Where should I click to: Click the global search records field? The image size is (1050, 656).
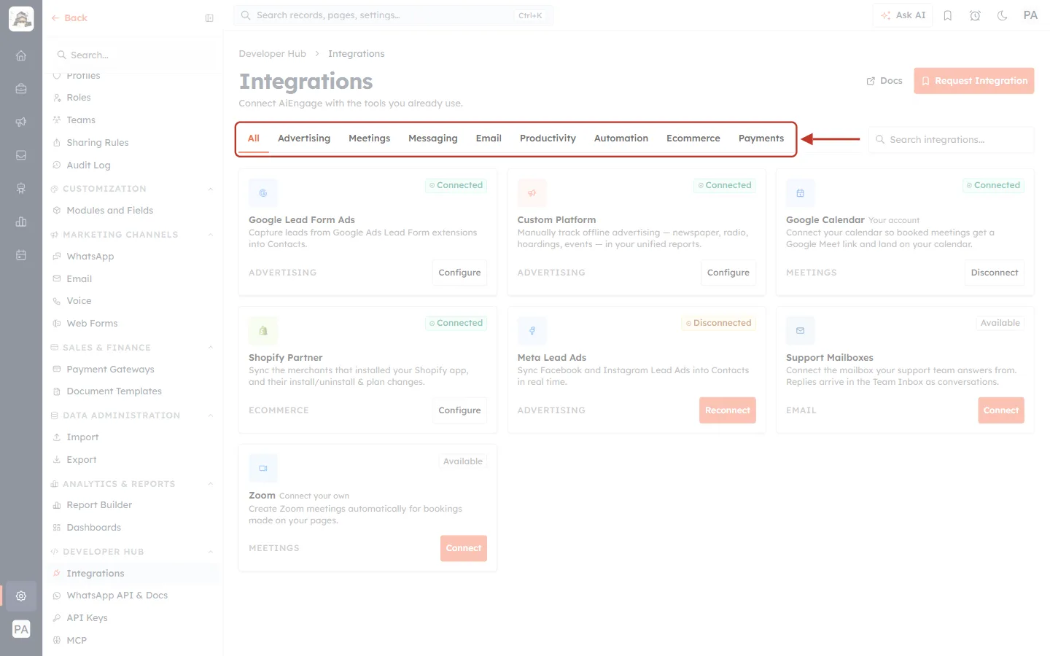tap(394, 15)
